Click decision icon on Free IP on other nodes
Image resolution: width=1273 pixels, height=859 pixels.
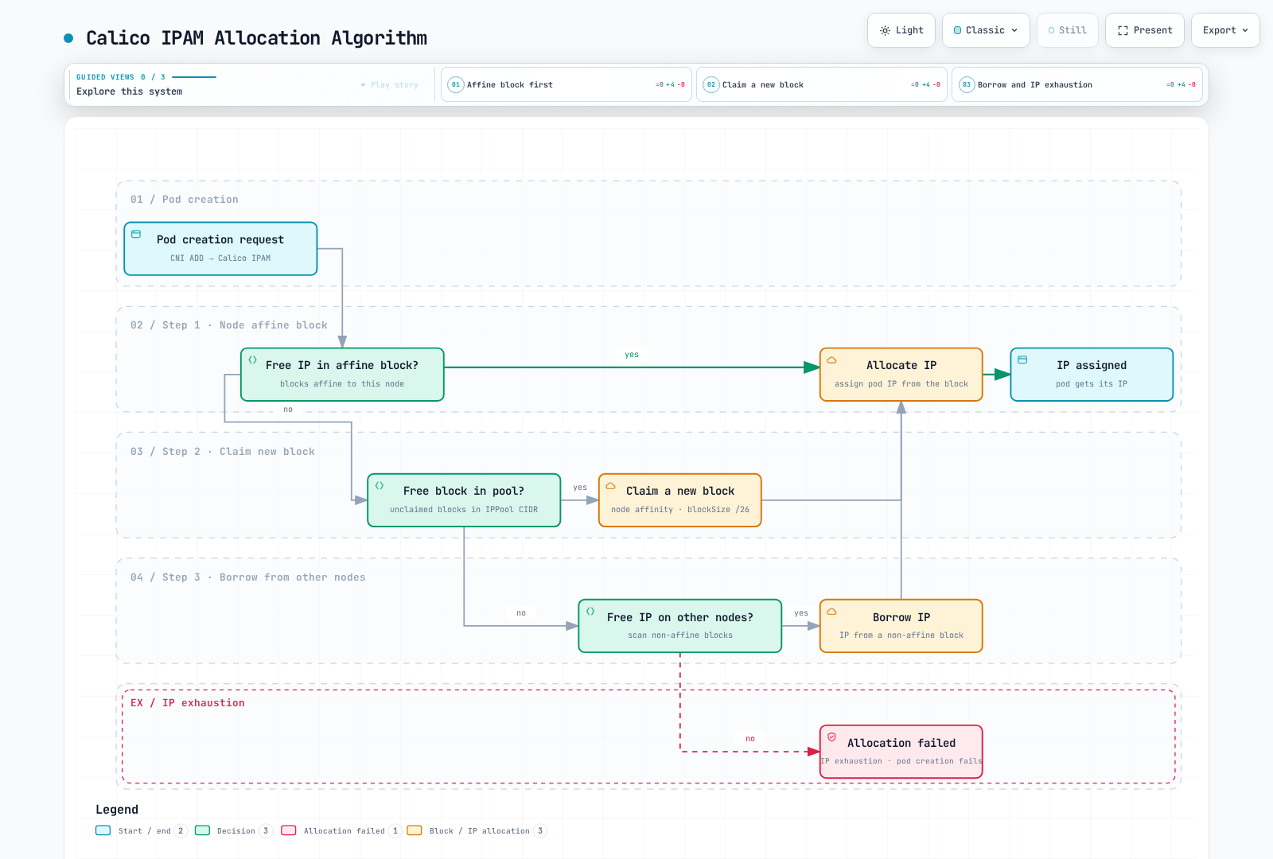[590, 612]
